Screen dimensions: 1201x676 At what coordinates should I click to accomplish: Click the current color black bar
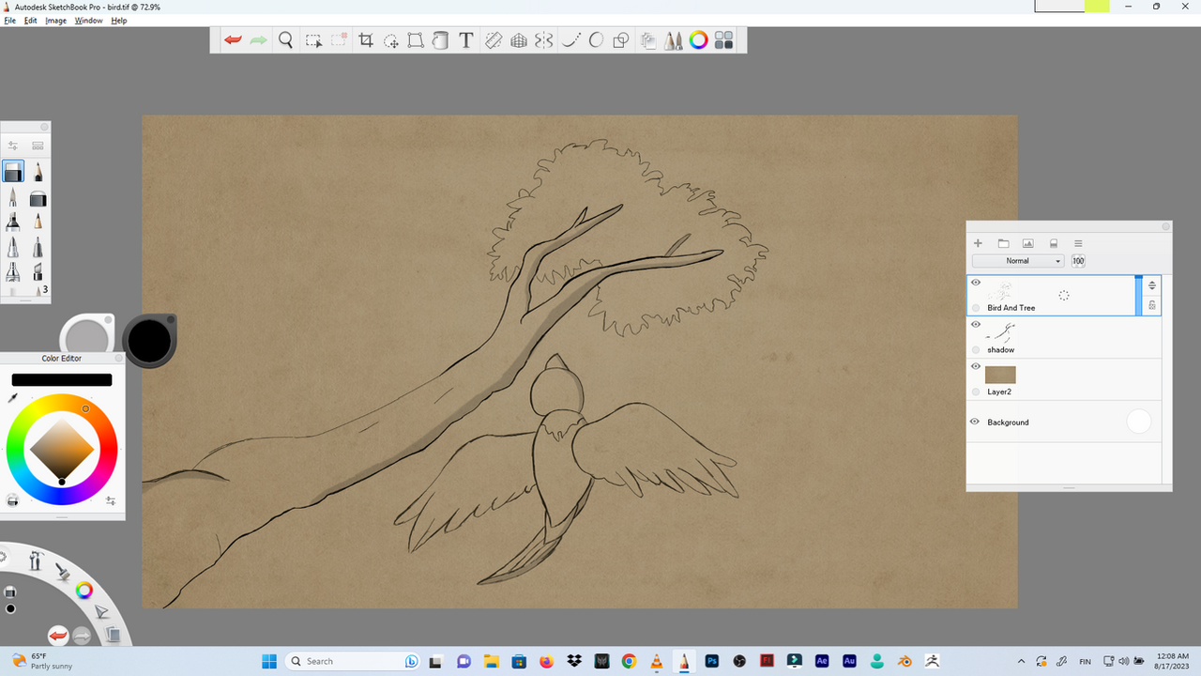point(62,380)
